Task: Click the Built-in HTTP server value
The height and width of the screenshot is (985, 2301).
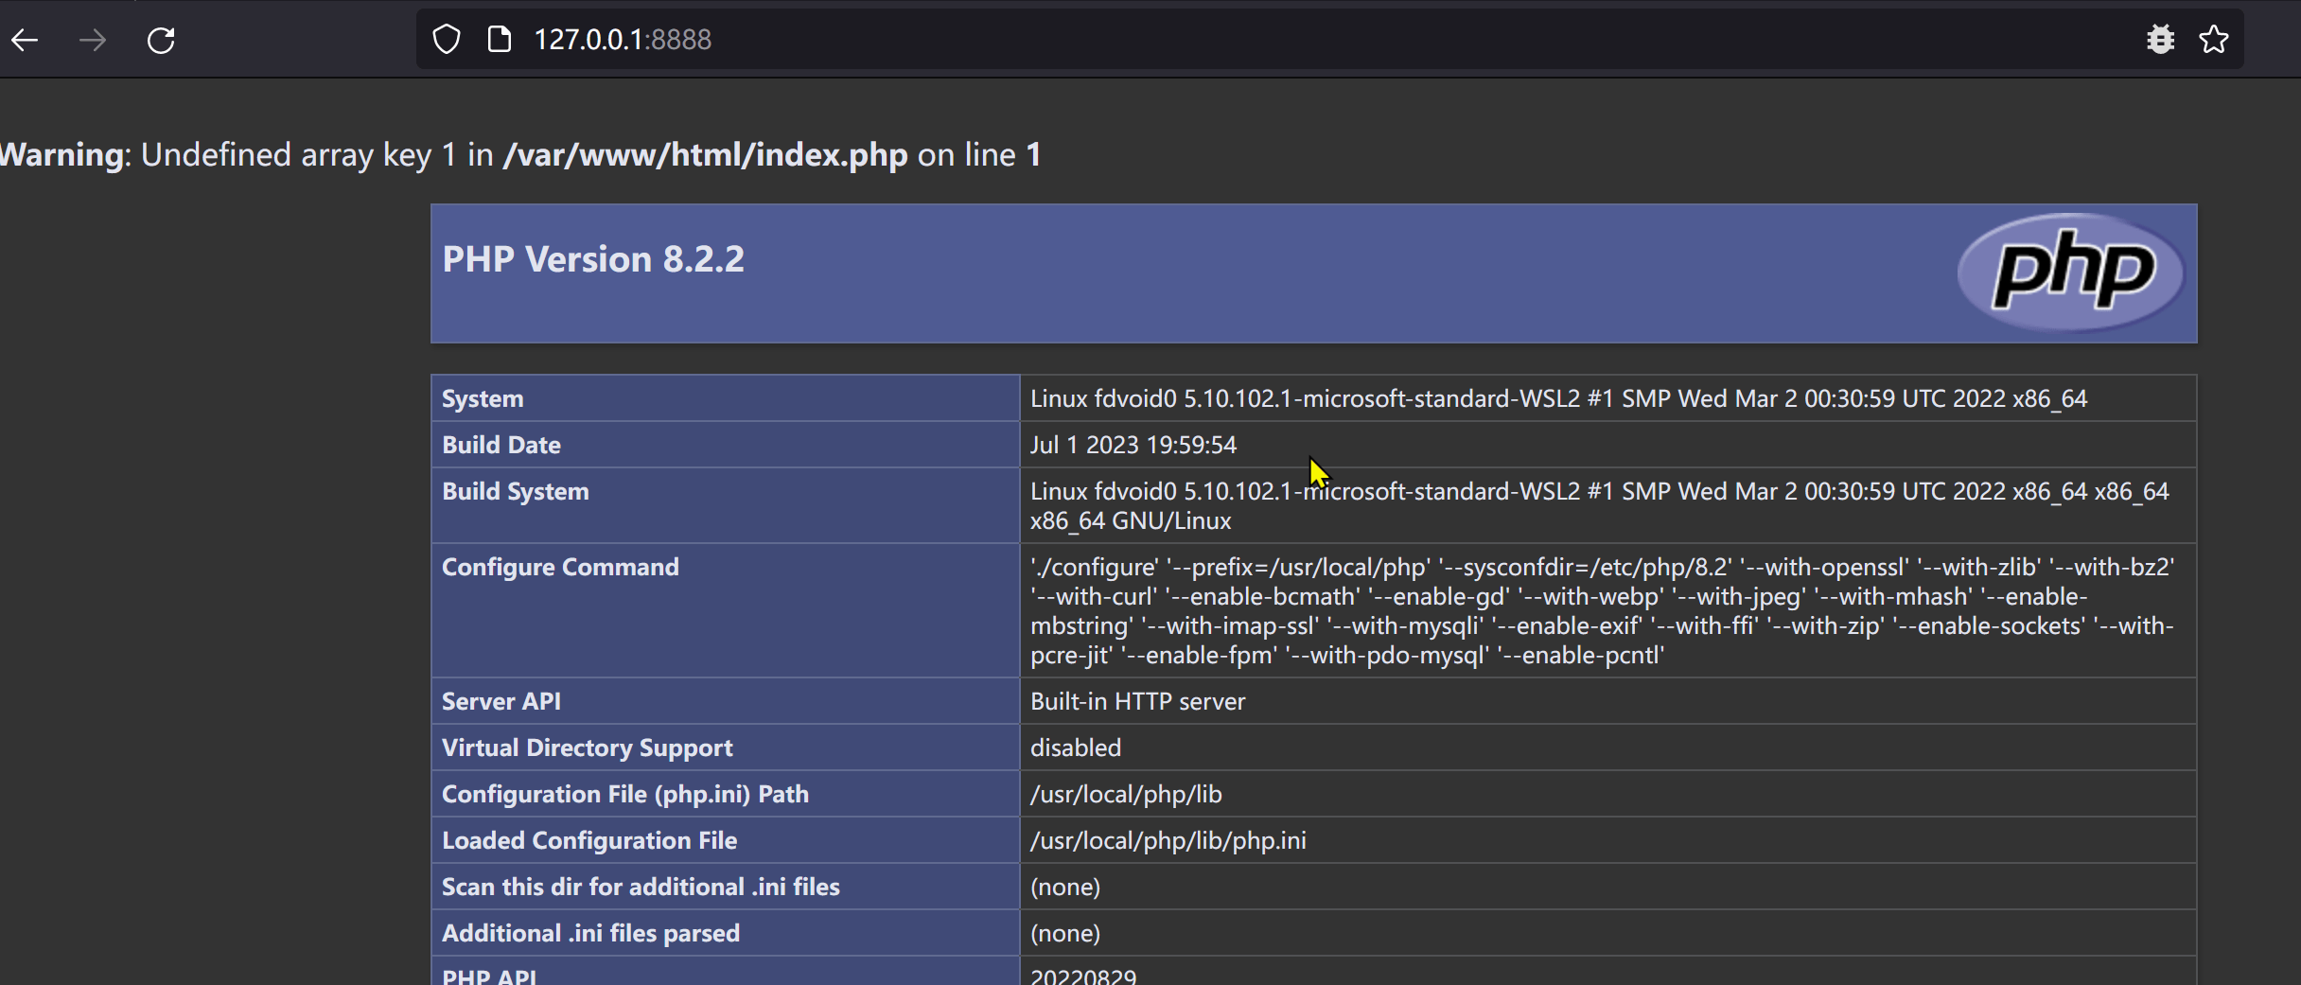Action: (1137, 701)
